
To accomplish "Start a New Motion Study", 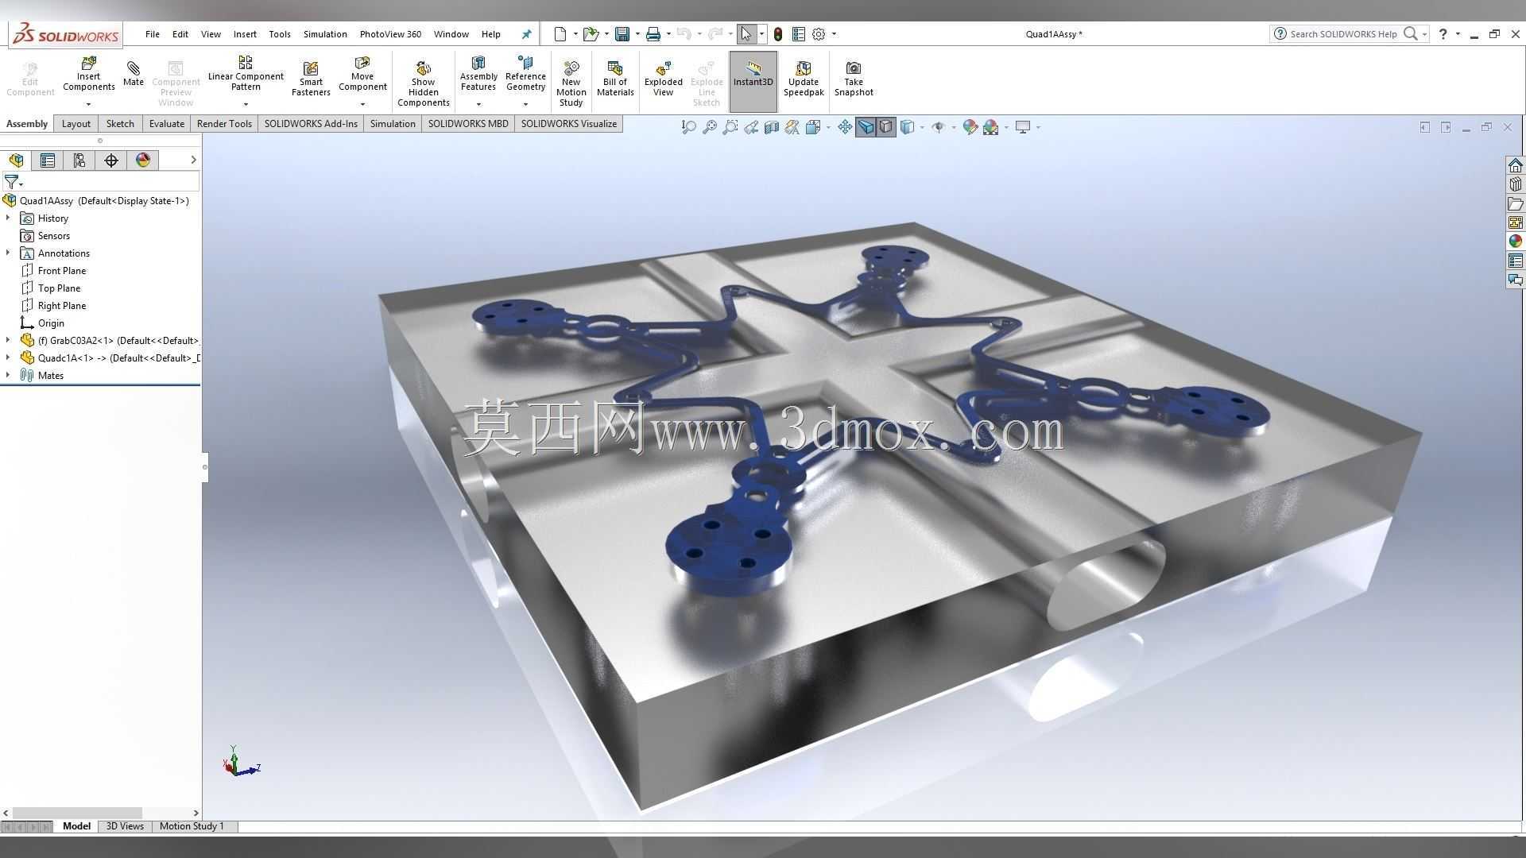I will [571, 83].
